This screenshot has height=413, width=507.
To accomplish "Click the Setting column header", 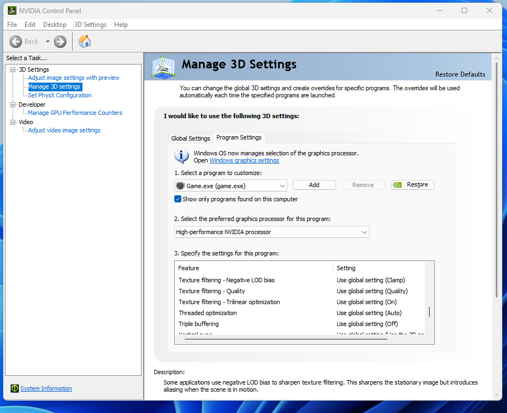I will (379, 268).
